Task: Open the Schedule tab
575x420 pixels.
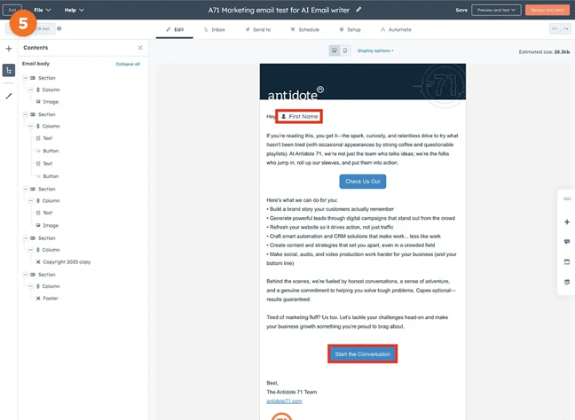Action: 305,29
